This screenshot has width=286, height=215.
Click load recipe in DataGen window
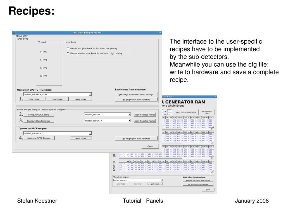[138, 184]
